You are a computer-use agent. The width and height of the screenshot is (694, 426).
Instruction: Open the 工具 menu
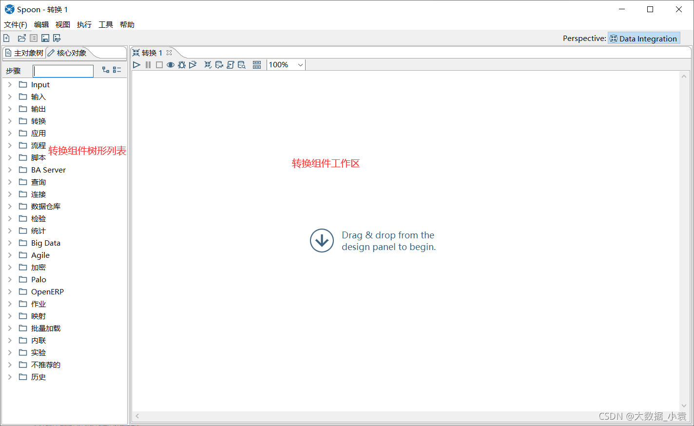pyautogui.click(x=106, y=25)
